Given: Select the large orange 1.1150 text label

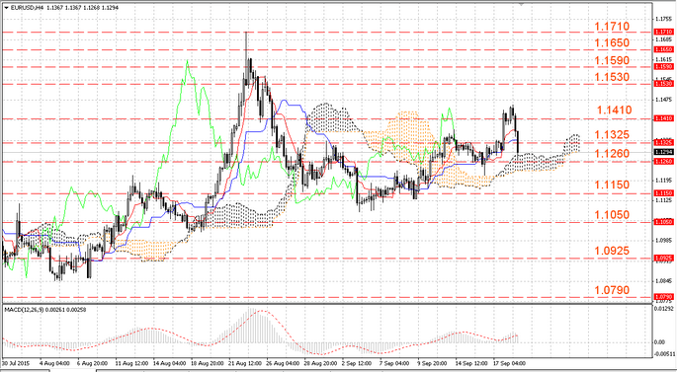Looking at the screenshot, I should pos(612,185).
